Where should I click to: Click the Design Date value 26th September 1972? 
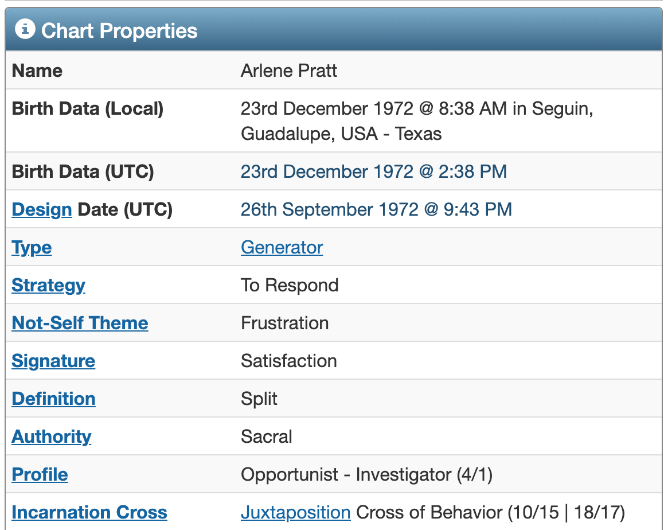tap(330, 210)
